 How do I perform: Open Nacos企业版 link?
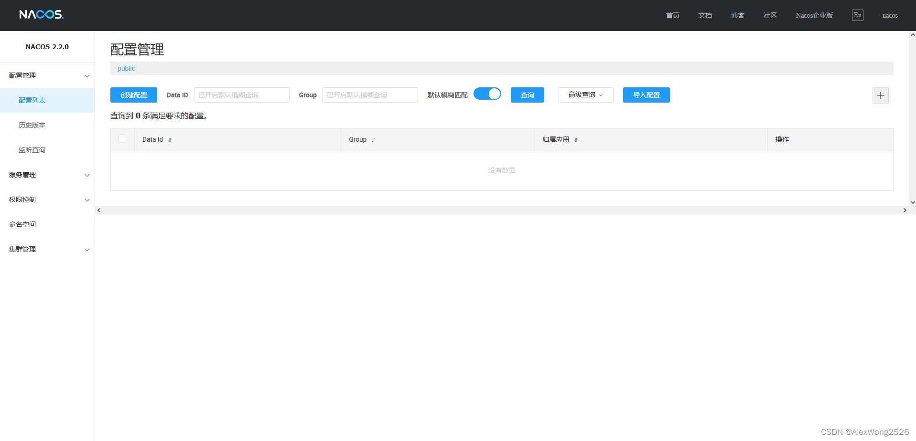click(x=815, y=15)
